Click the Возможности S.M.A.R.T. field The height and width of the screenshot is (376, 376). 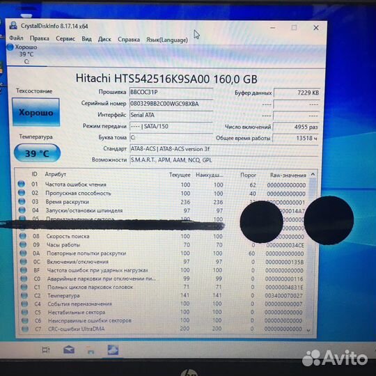[224, 160]
